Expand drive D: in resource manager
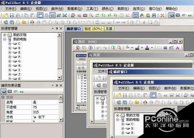This screenshot has height=138, width=194. click(x=10, y=48)
